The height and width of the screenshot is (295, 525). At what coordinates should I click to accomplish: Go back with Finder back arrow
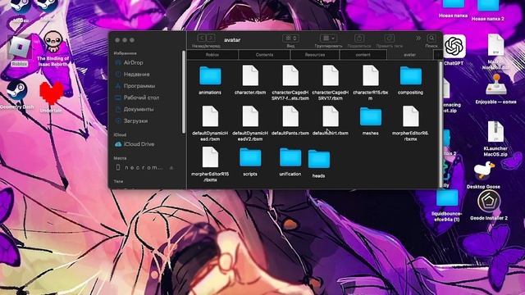click(202, 39)
